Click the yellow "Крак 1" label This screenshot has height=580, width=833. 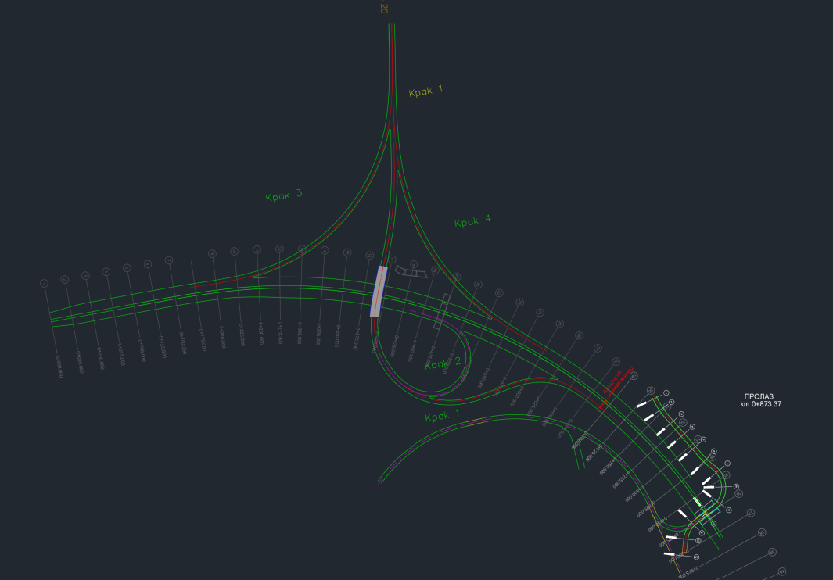coord(425,91)
